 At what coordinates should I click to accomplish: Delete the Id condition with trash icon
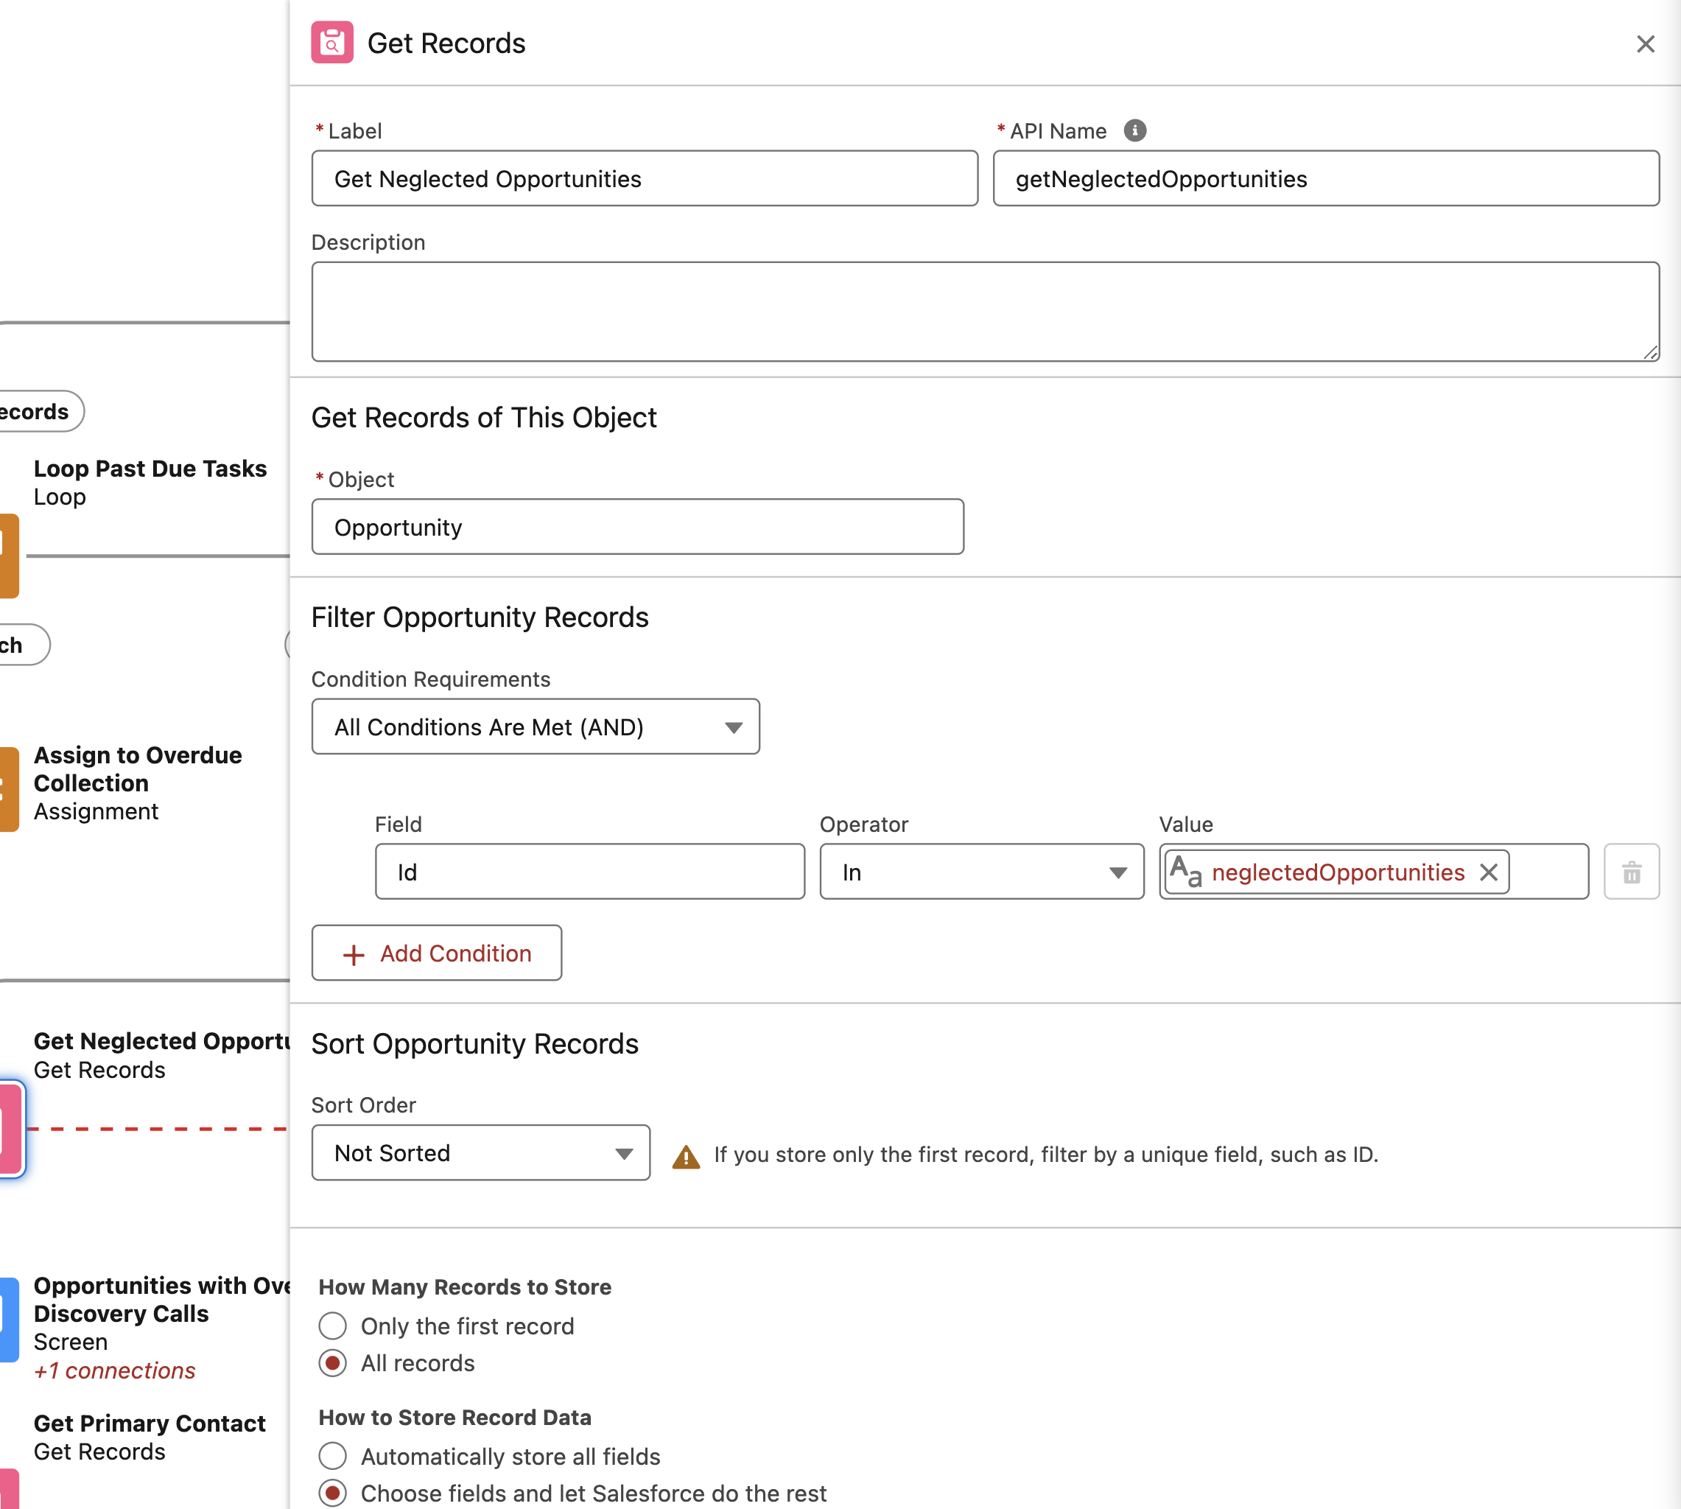pyautogui.click(x=1630, y=872)
